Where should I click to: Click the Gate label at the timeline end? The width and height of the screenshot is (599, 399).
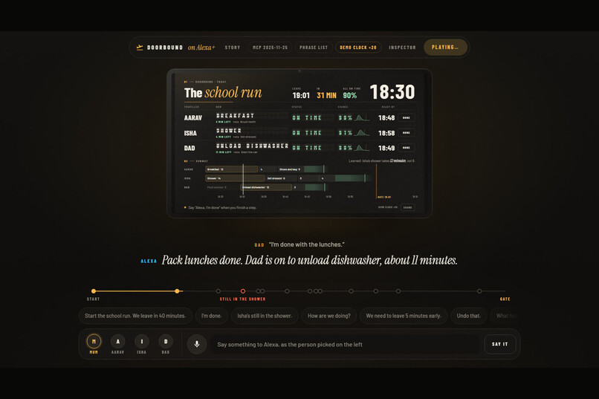tap(505, 299)
